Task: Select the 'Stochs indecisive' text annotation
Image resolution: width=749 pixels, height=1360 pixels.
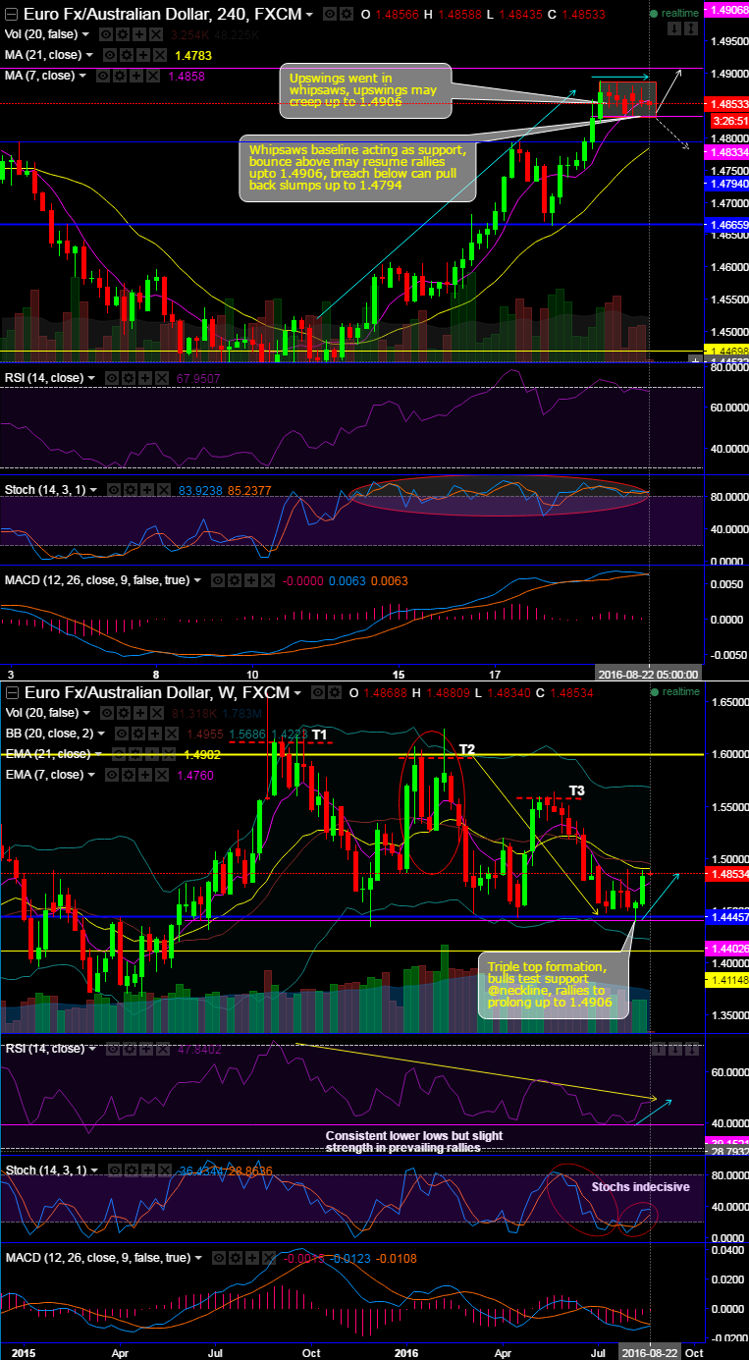Action: click(x=639, y=1186)
